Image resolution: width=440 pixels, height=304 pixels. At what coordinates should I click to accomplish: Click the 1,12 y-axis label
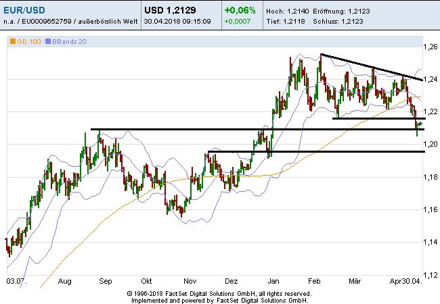click(430, 274)
